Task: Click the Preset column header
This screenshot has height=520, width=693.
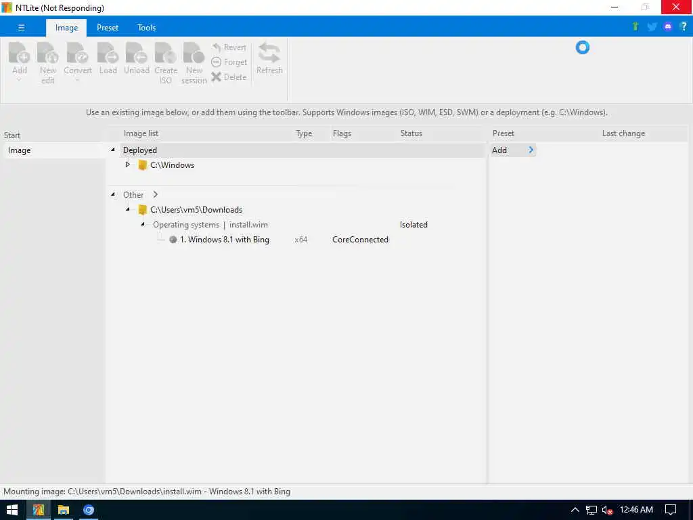Action: click(x=504, y=133)
